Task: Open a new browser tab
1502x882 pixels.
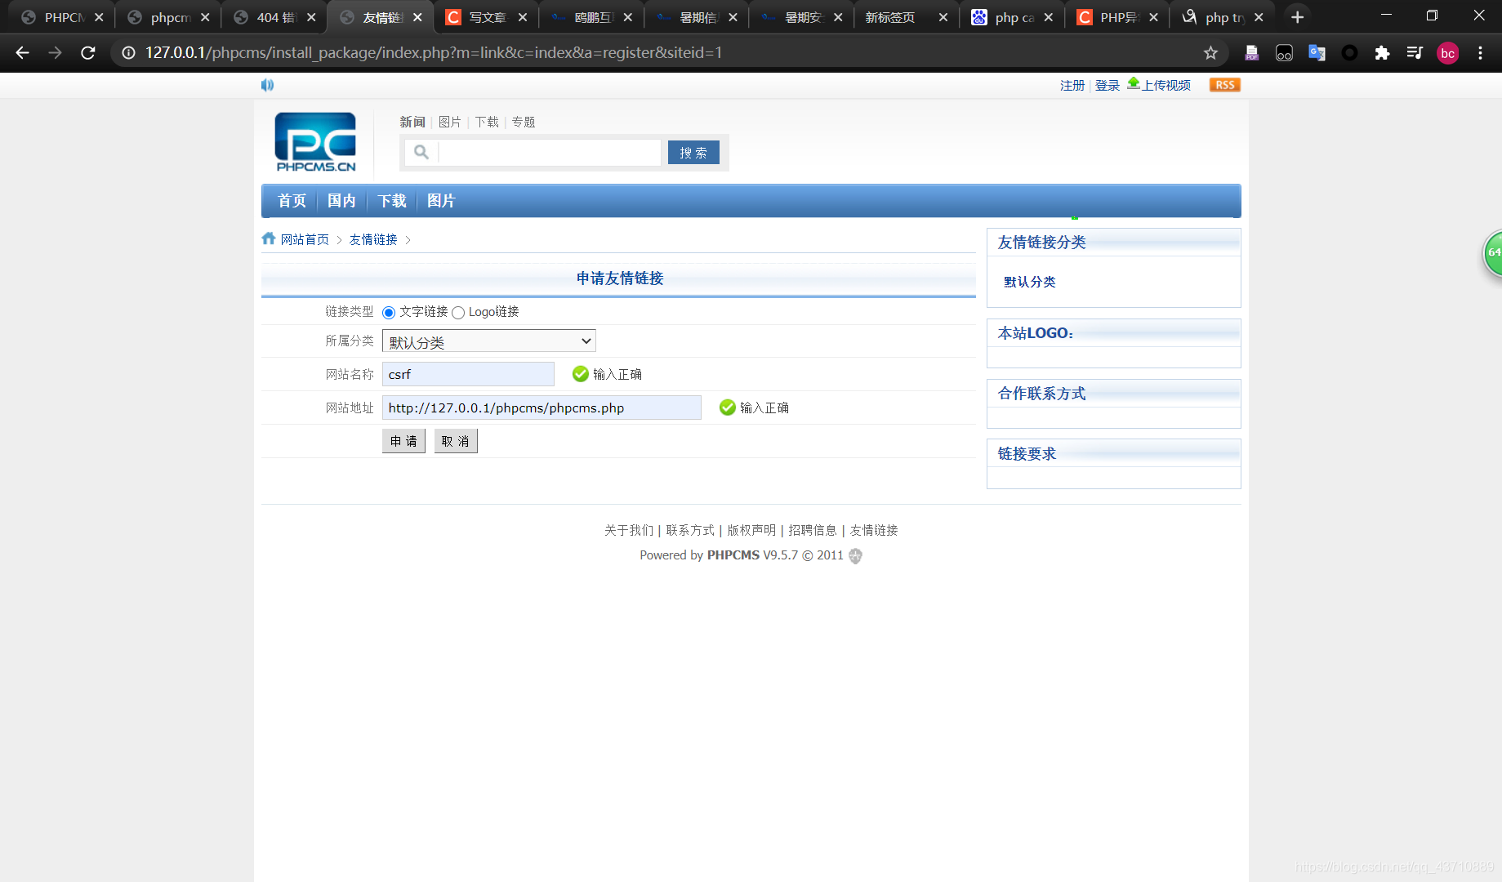Action: click(x=1297, y=17)
